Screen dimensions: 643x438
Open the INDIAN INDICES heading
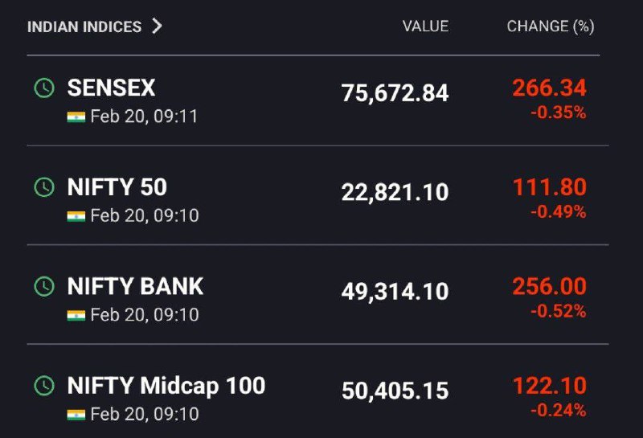tap(84, 27)
